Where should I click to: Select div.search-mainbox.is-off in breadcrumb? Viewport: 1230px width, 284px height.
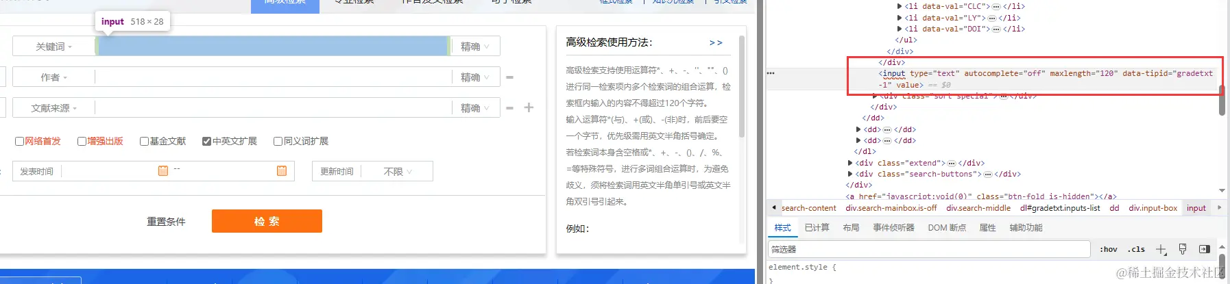[x=891, y=208]
